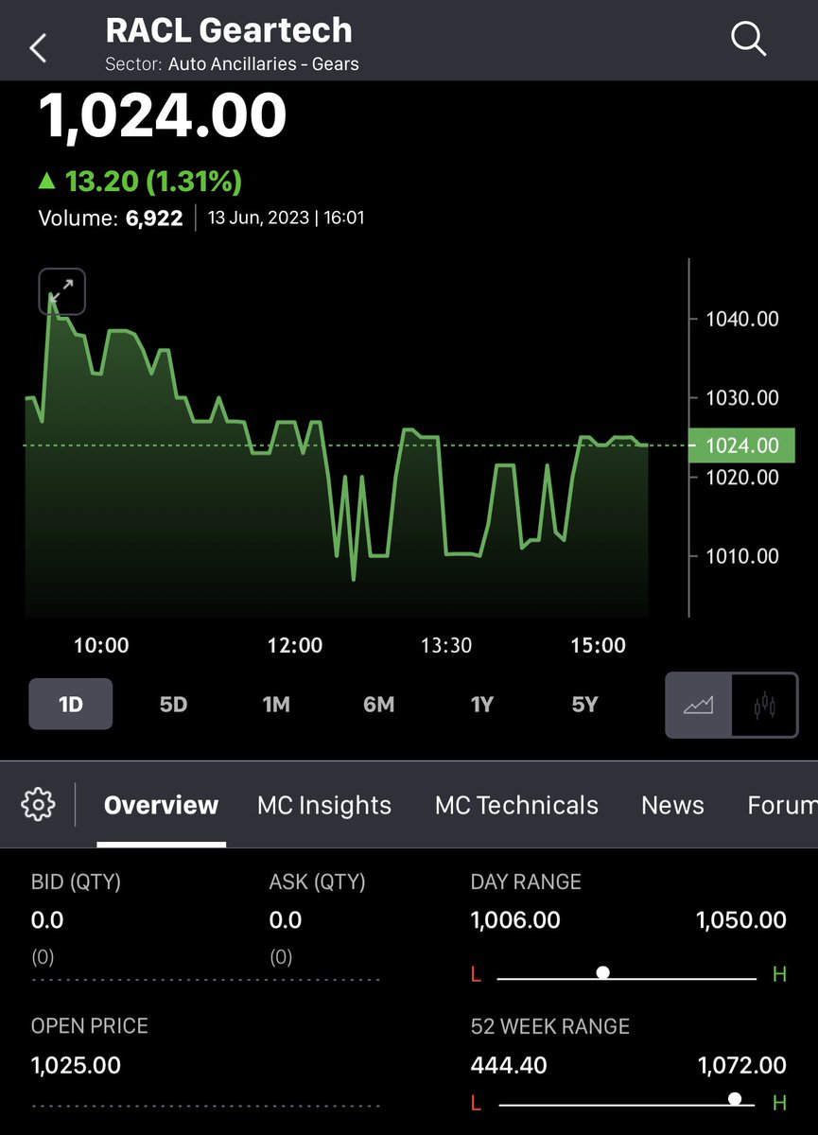Open the stock search
The image size is (818, 1135).
pyautogui.click(x=748, y=39)
